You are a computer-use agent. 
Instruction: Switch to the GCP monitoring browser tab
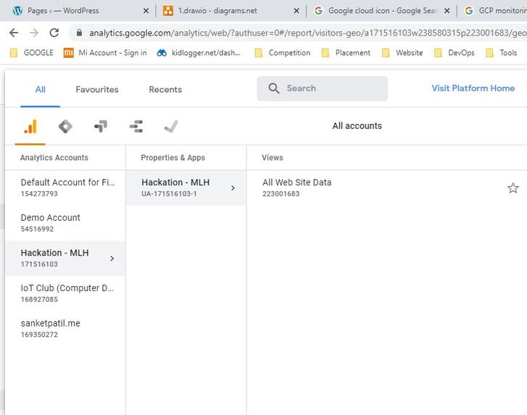click(494, 11)
